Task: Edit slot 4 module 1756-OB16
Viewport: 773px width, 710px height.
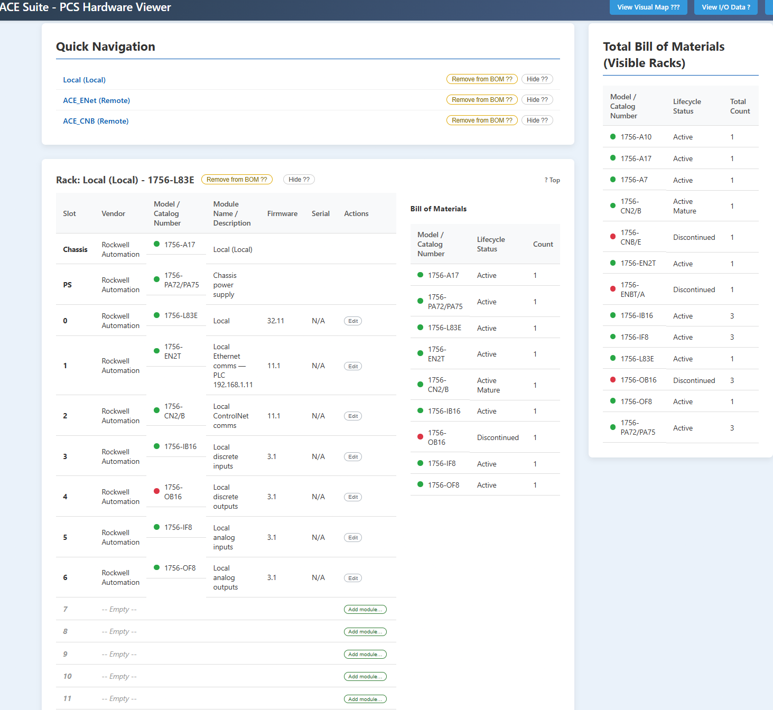Action: tap(353, 497)
